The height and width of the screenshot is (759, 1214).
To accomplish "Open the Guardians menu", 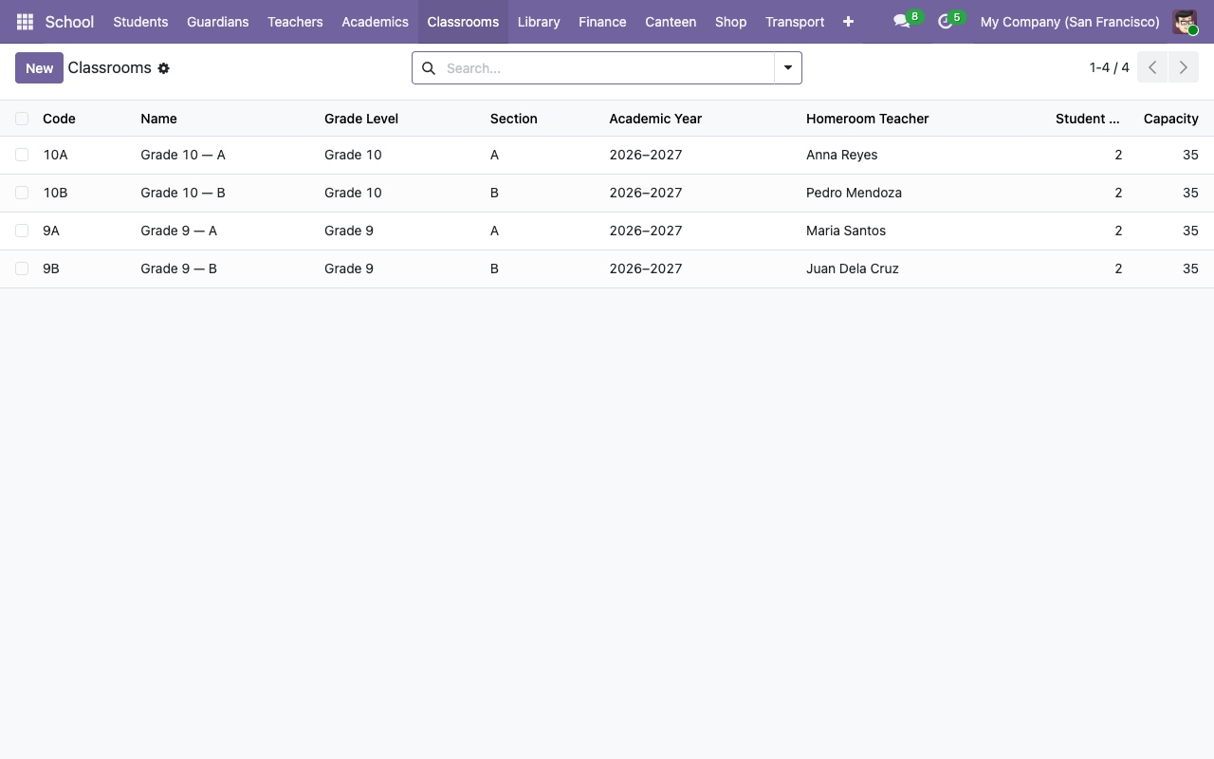I will tap(217, 22).
